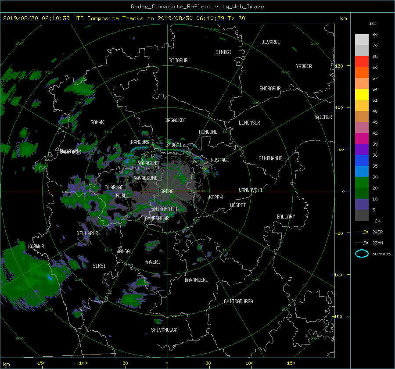Click the LAXMESHWAR label

(x=155, y=219)
